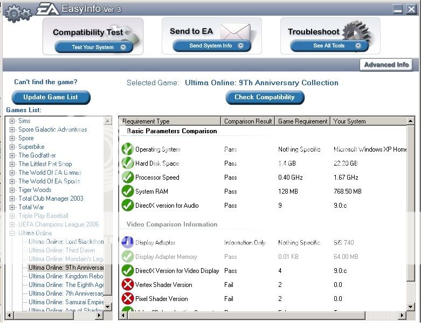Click the Your System column header
The width and height of the screenshot is (421, 335).
(x=369, y=121)
